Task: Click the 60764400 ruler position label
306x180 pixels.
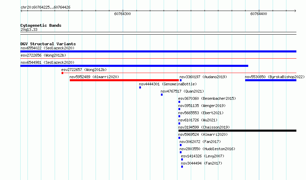Action: click(259, 14)
